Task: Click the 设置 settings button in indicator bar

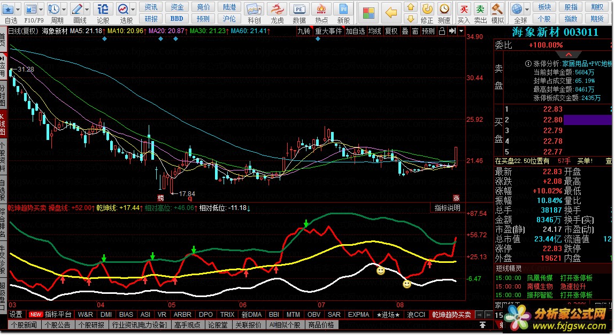Action: point(16,315)
